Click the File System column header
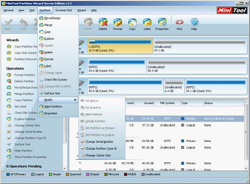The image size is (250, 184). tap(167, 103)
